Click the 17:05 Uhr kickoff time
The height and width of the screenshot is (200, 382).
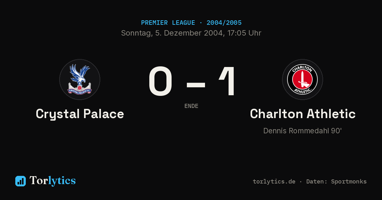[x=244, y=33]
